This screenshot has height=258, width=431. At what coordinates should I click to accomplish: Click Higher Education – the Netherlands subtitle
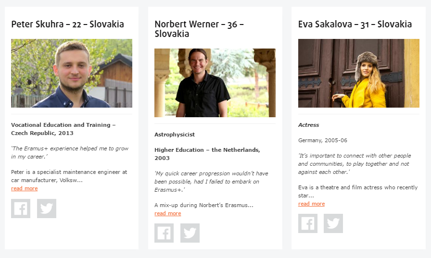point(207,154)
